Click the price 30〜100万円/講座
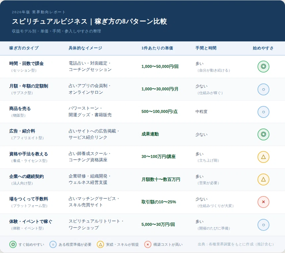285x253 pixels. tap(158, 157)
